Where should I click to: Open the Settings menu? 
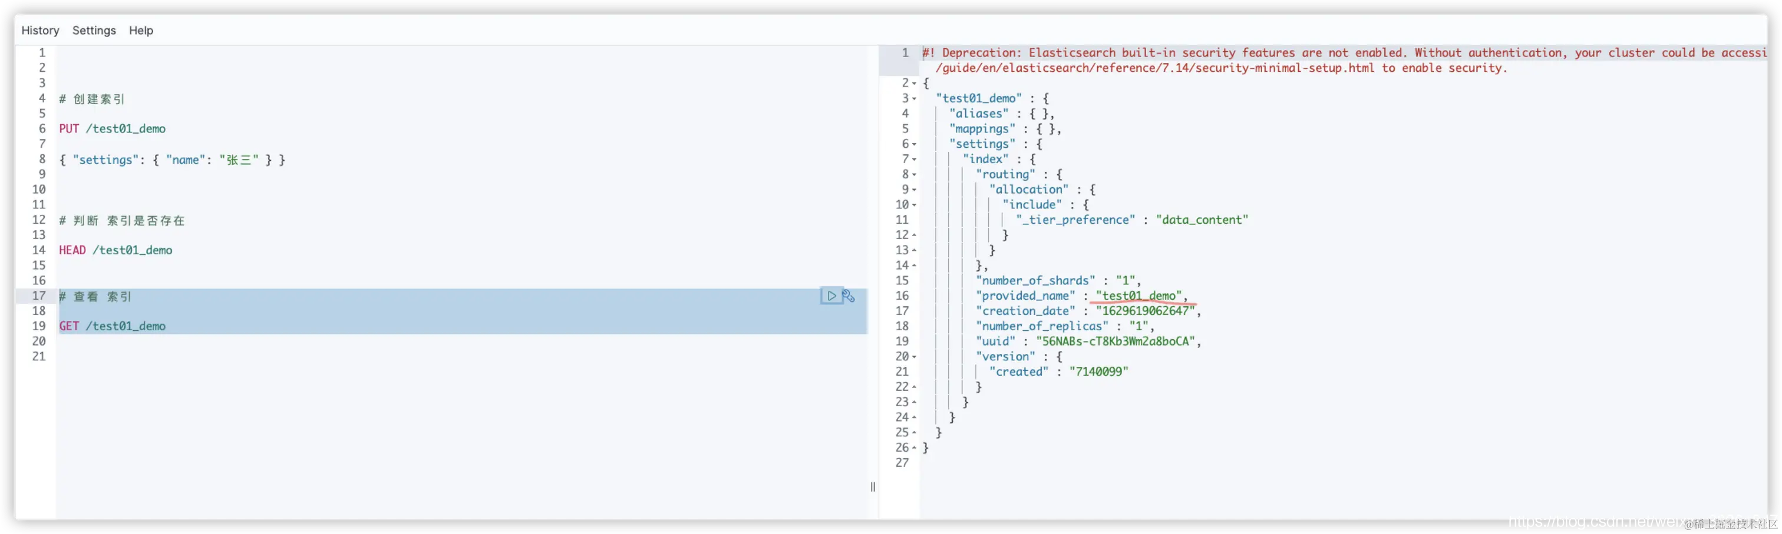[94, 31]
